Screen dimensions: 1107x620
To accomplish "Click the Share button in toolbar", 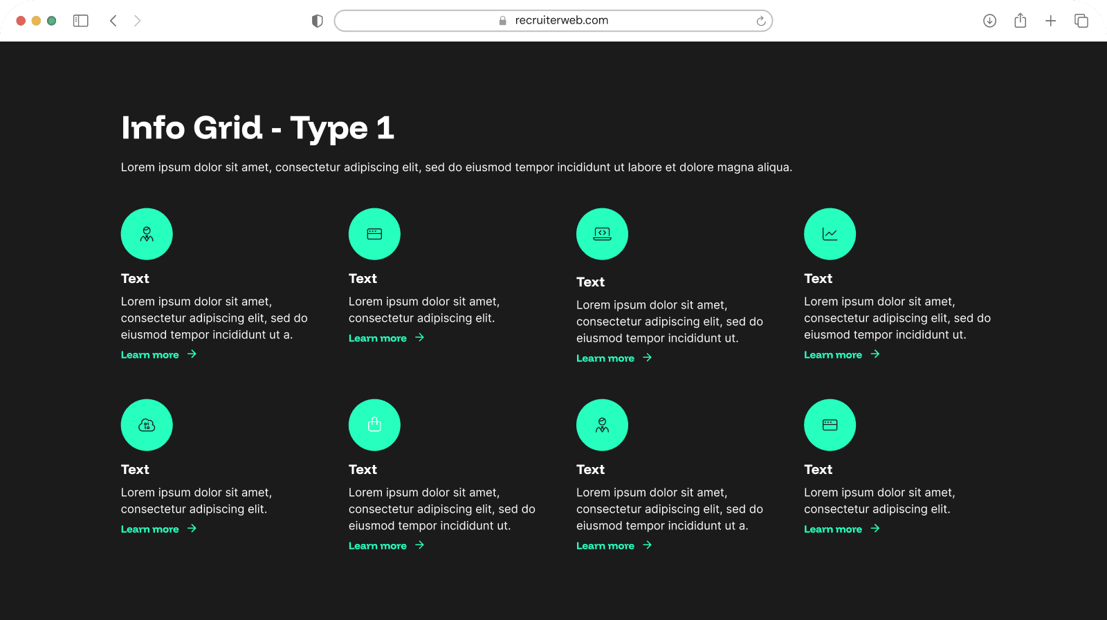I will click(1020, 21).
